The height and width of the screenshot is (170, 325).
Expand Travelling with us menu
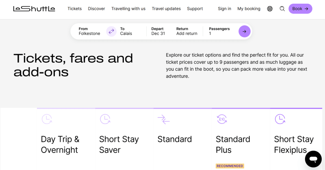coord(128,9)
